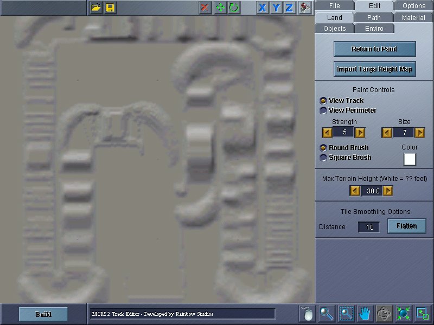Decrease brush Strength value
The image size is (434, 325).
click(x=327, y=133)
